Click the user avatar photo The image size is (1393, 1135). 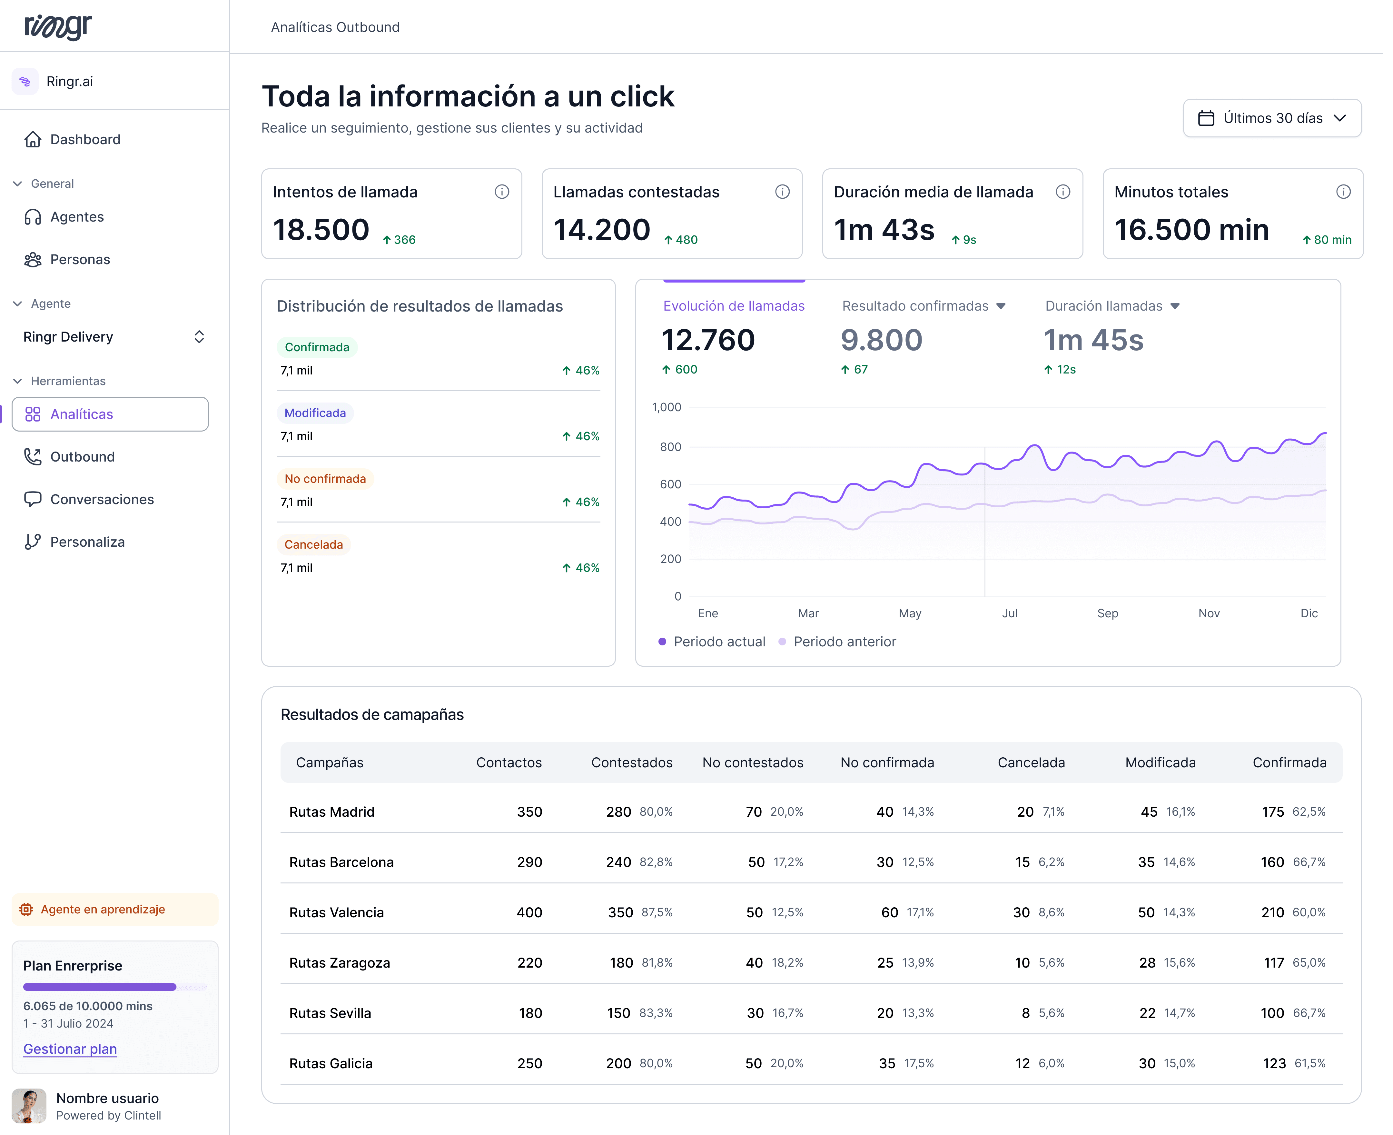tap(29, 1106)
